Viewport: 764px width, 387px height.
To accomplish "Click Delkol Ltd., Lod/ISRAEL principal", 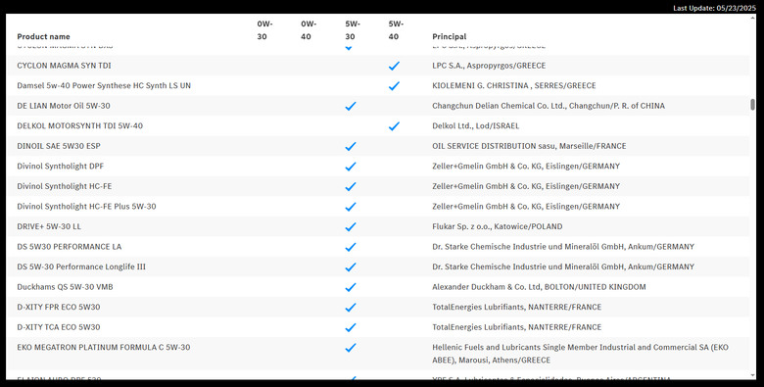I will [476, 125].
